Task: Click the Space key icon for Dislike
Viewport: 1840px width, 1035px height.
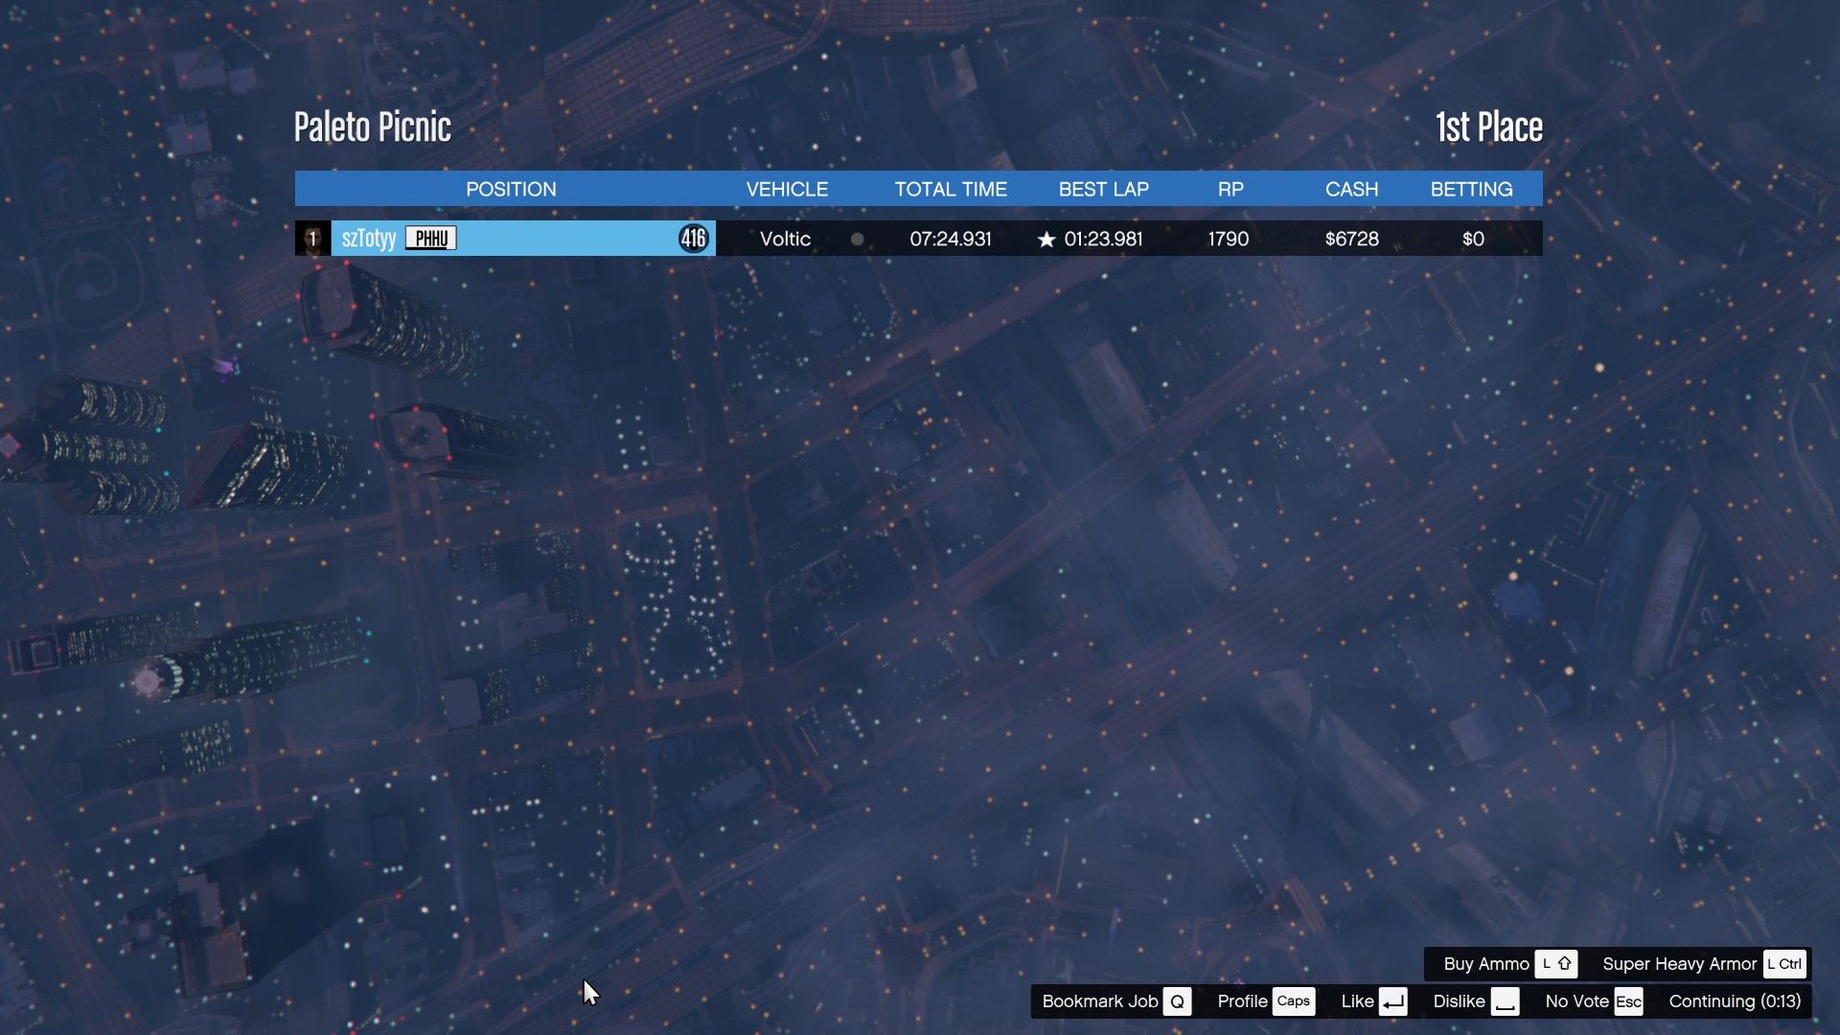Action: (x=1505, y=1001)
